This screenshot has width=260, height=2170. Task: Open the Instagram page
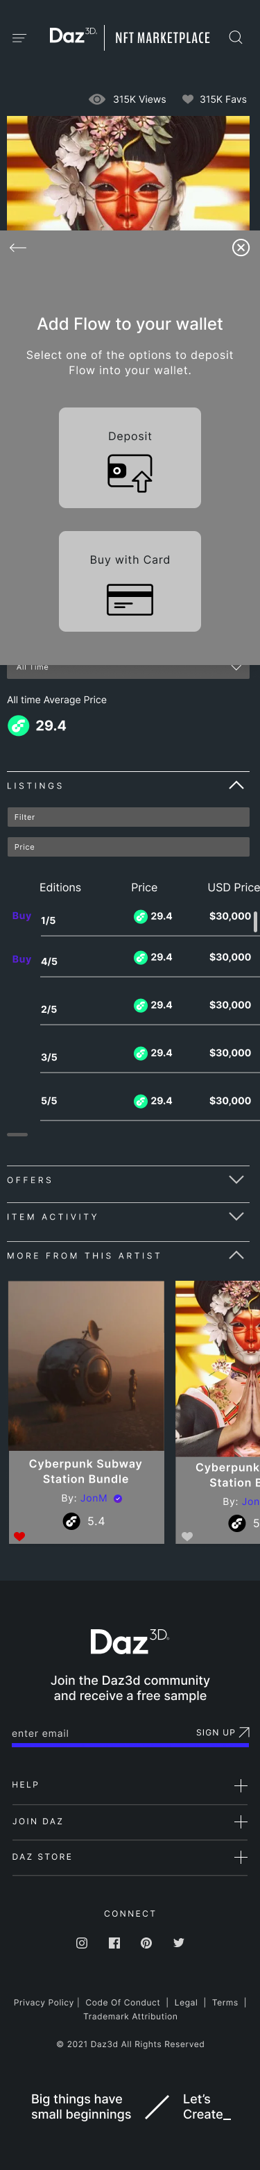(x=82, y=1942)
